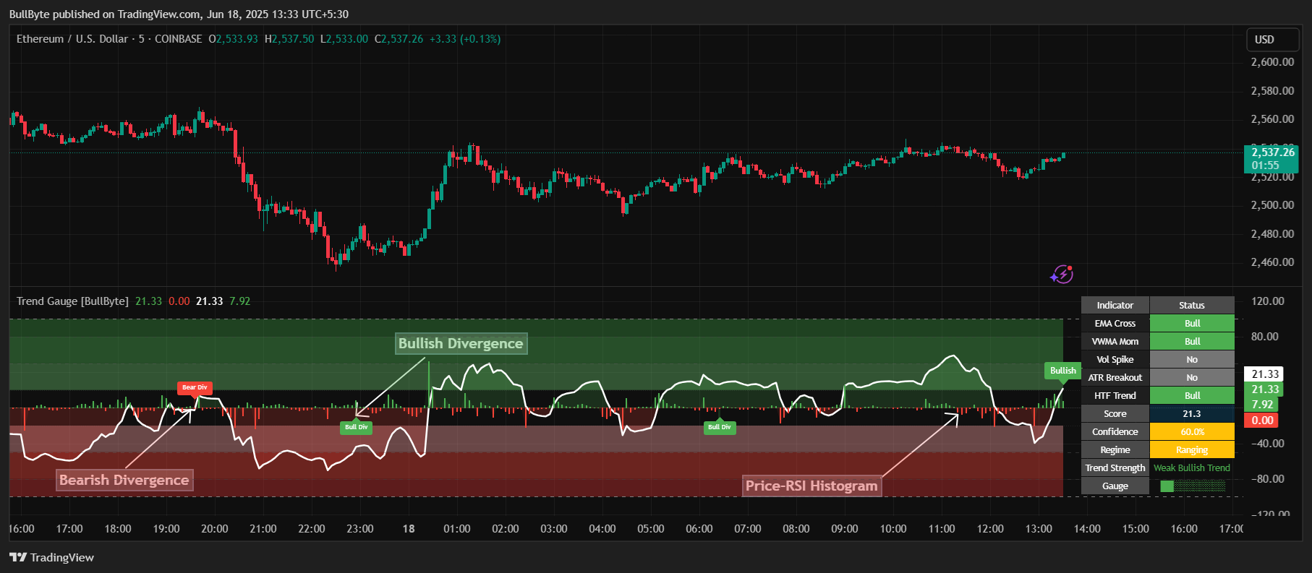Click the ATR Breakout No status cell
The height and width of the screenshot is (573, 1312).
coord(1192,378)
